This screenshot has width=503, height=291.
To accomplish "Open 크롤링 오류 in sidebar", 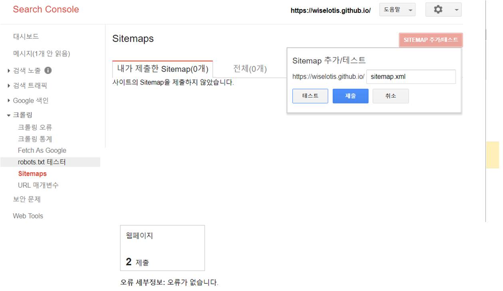I will [x=35, y=128].
